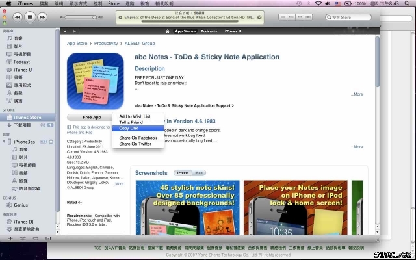The width and height of the screenshot is (416, 260).
Task: Expand What's New section More link
Action: click(357, 147)
